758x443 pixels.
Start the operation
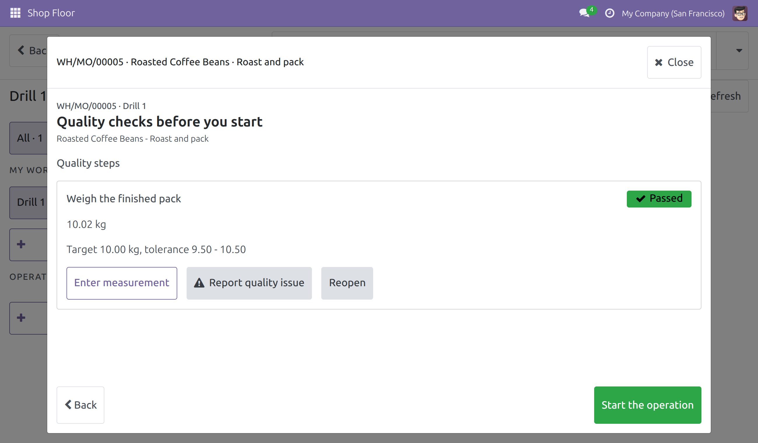pos(647,405)
